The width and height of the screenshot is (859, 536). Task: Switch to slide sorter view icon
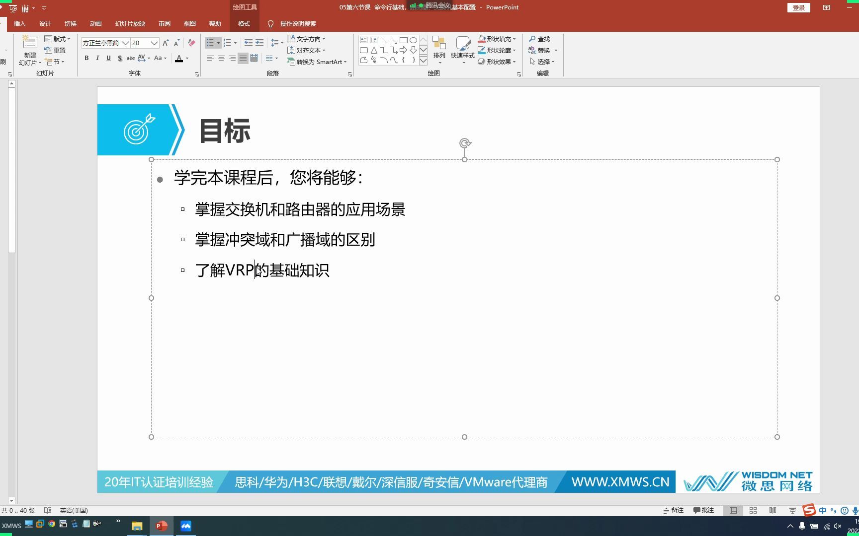click(753, 510)
